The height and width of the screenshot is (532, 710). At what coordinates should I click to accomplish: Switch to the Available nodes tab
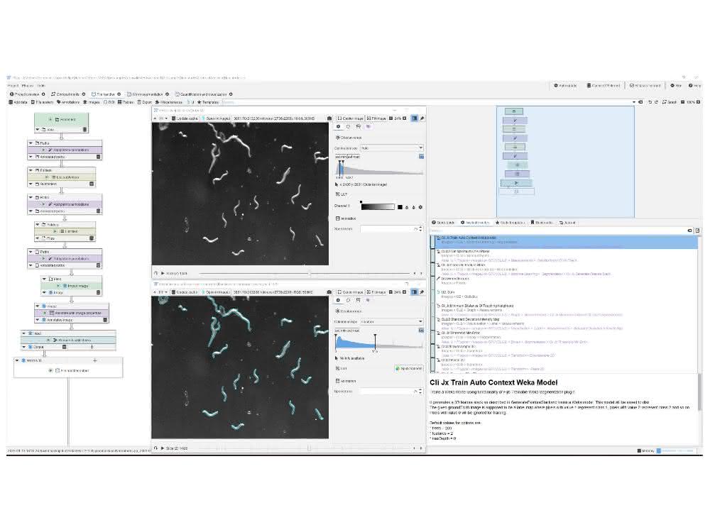click(x=475, y=223)
